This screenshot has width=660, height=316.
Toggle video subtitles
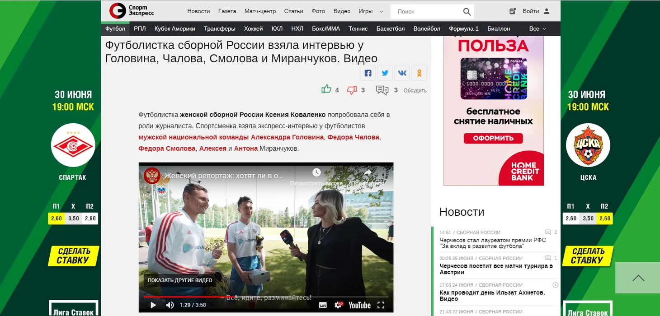[x=323, y=305]
